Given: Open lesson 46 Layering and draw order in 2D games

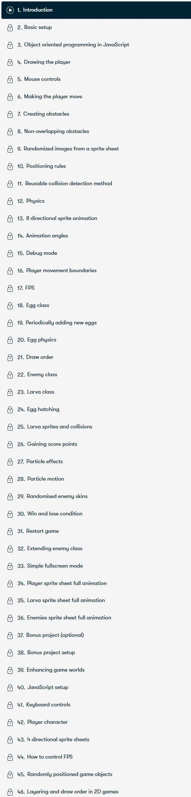Looking at the screenshot, I should pos(96,792).
